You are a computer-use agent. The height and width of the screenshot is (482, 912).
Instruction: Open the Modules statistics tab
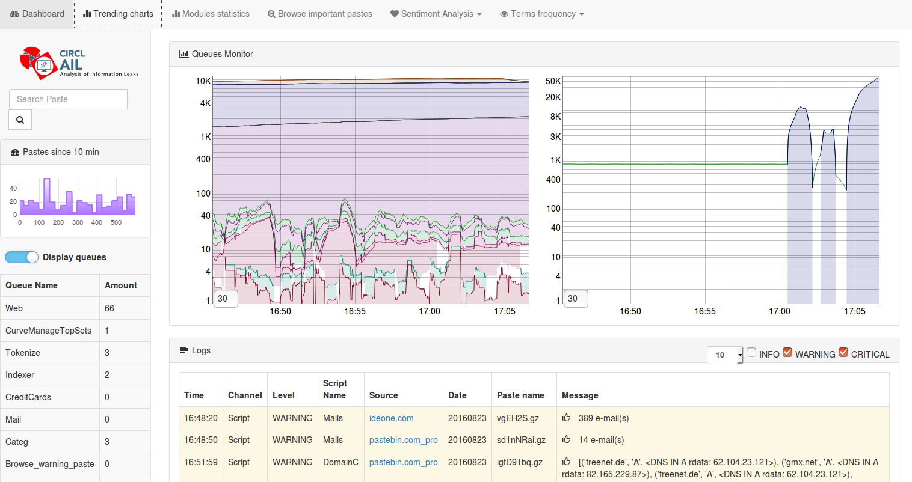(211, 14)
